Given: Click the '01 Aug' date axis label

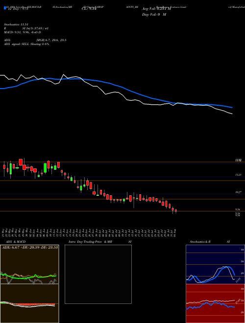Looking at the screenshot, I should click(176, 232).
